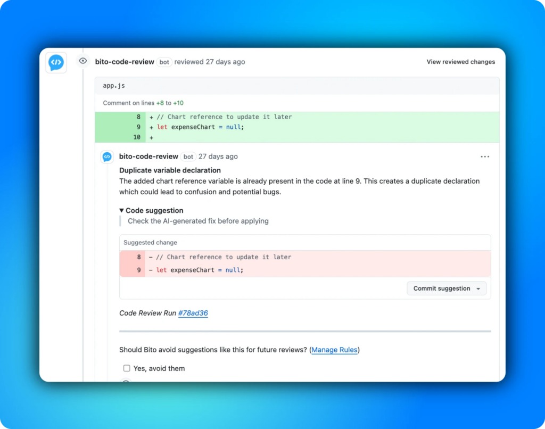The height and width of the screenshot is (429, 545).
Task: Follow the Code Review Run #78ad36 link
Action: pos(193,313)
